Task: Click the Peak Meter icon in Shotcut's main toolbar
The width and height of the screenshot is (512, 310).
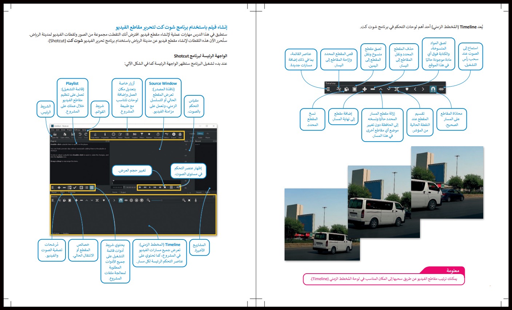Action: point(95,135)
